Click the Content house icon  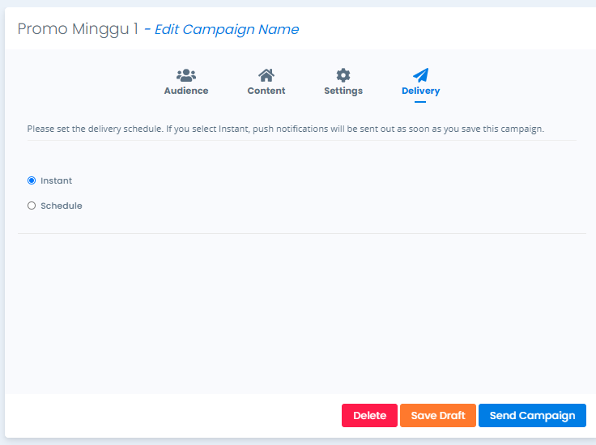[x=266, y=75]
